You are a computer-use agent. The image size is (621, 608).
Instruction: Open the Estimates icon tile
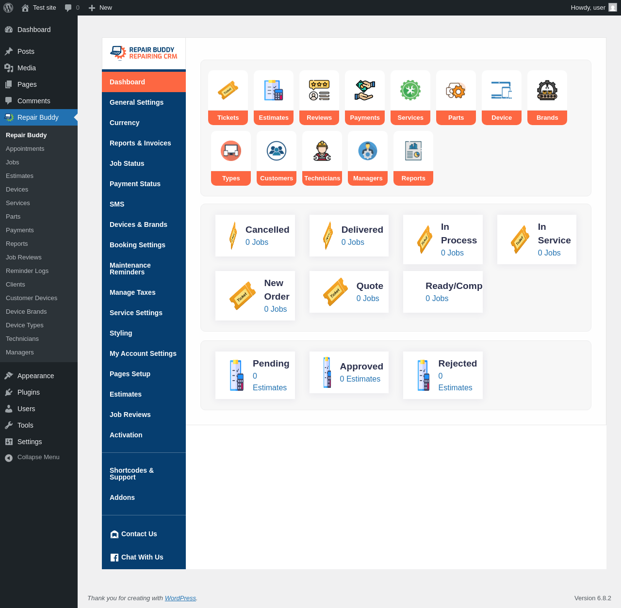point(274,97)
